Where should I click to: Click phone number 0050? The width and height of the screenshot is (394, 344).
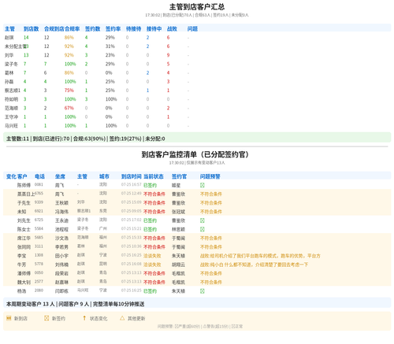point(39,273)
